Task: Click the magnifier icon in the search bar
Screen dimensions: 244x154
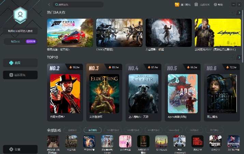Action: click(x=57, y=5)
